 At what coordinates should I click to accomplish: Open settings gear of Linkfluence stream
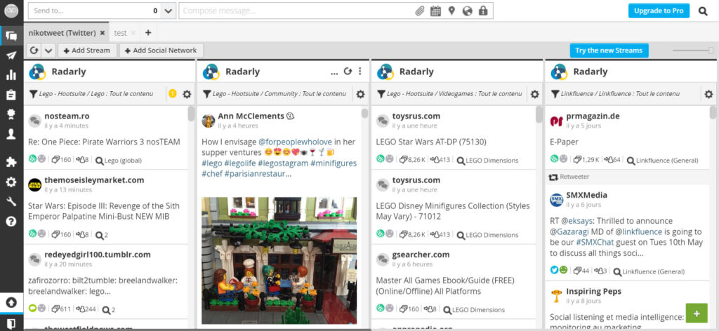click(x=709, y=94)
